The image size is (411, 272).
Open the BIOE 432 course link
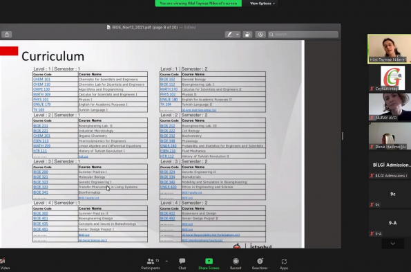[167, 213]
